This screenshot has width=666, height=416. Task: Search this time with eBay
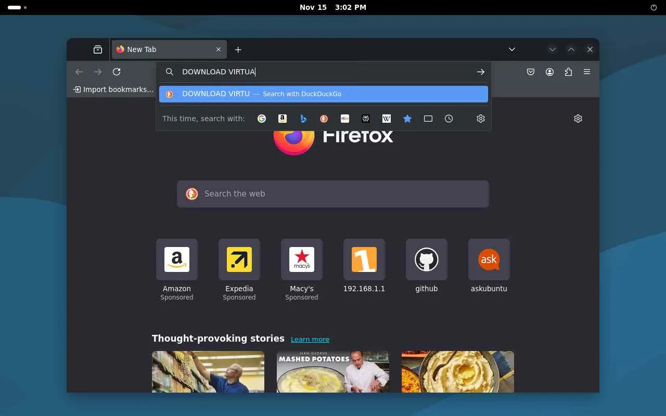(345, 119)
